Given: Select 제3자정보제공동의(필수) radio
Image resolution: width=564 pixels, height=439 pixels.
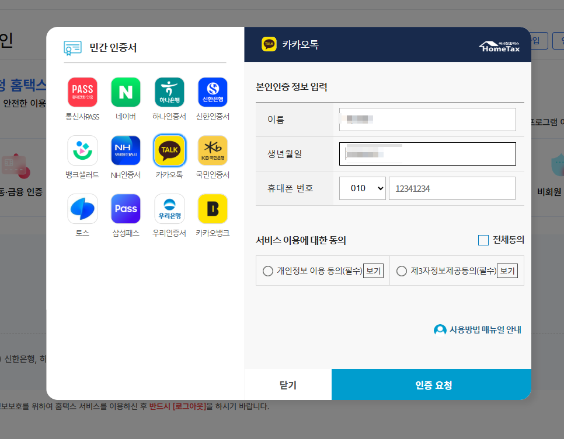Looking at the screenshot, I should (402, 271).
